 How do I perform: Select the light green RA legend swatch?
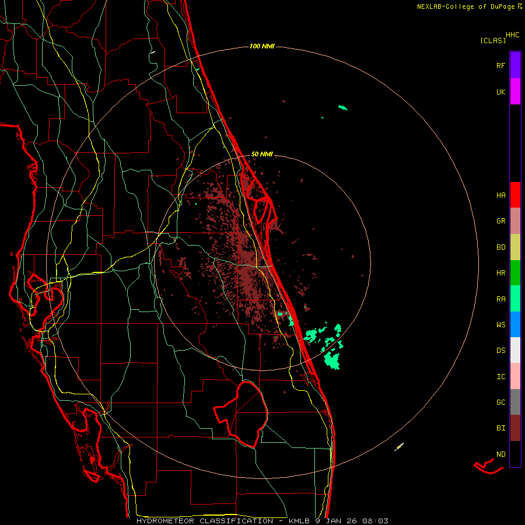pos(515,299)
